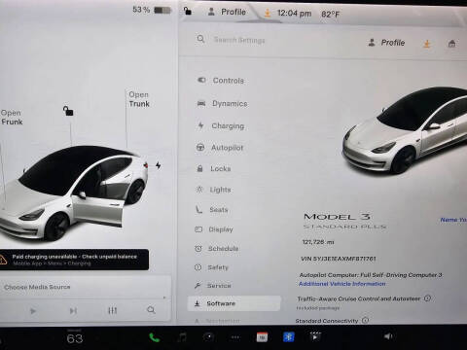This screenshot has width=467, height=350.
Task: Tap the door lock icon above the car
Action: 68,111
